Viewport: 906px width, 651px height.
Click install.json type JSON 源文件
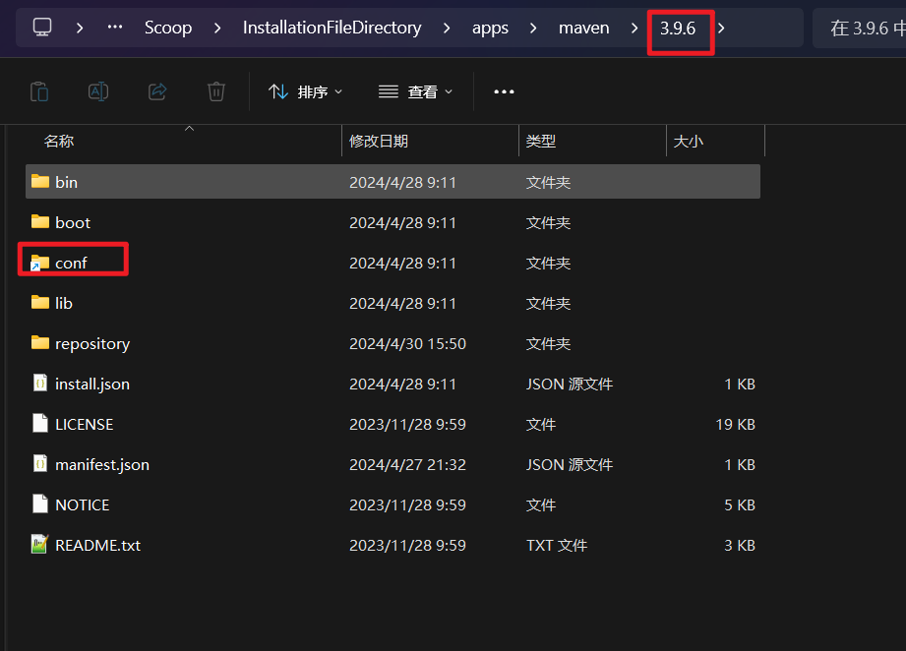pyautogui.click(x=570, y=385)
